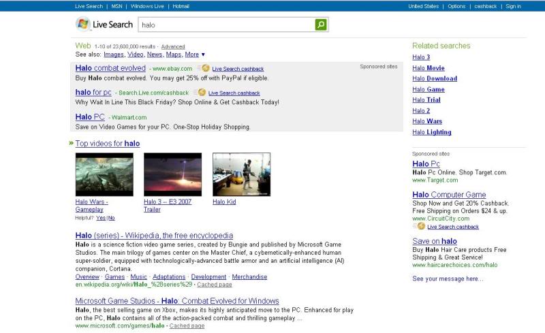
Task: Click cashback coin icon under CircuitCity ad
Action: pos(421,226)
